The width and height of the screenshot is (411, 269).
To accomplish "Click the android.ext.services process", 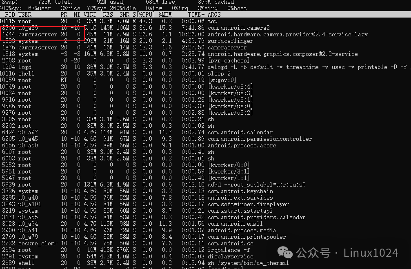I will 240,198.
